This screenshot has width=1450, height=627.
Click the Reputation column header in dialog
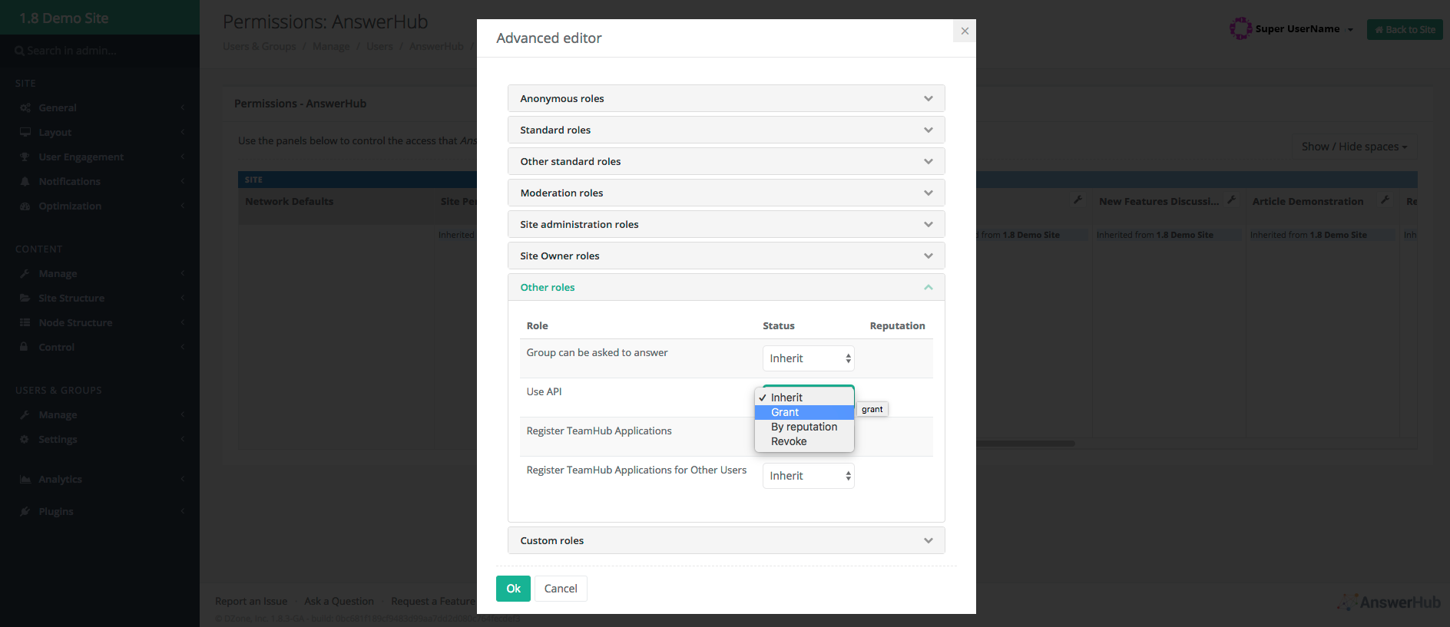point(897,325)
